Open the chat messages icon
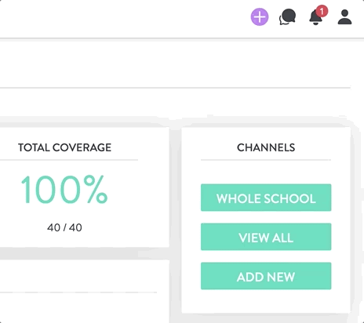The image size is (364, 323). 287,17
